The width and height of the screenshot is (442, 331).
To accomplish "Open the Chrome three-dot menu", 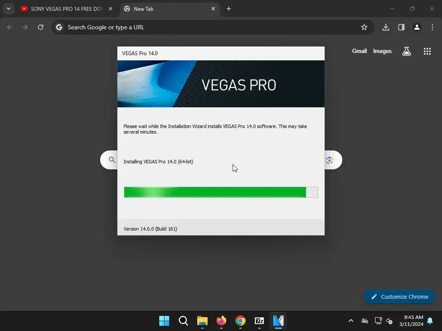I will coord(433,27).
